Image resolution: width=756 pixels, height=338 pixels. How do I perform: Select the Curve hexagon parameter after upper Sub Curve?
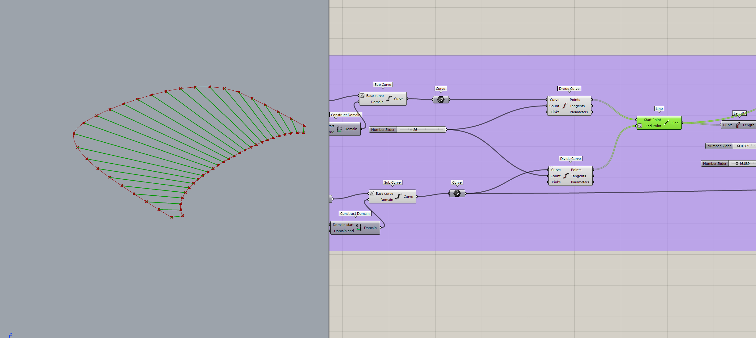(441, 99)
